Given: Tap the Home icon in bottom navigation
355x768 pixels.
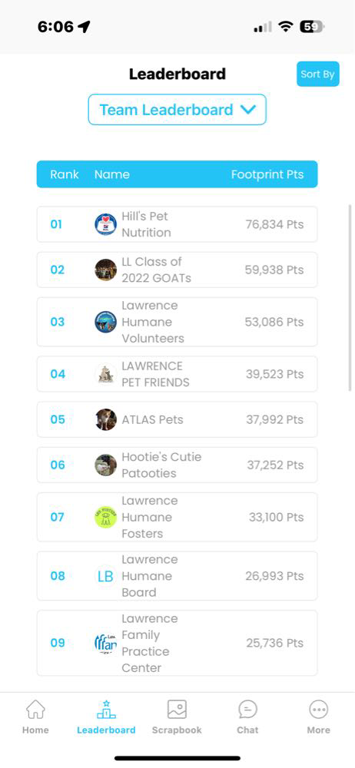Looking at the screenshot, I should (35, 709).
